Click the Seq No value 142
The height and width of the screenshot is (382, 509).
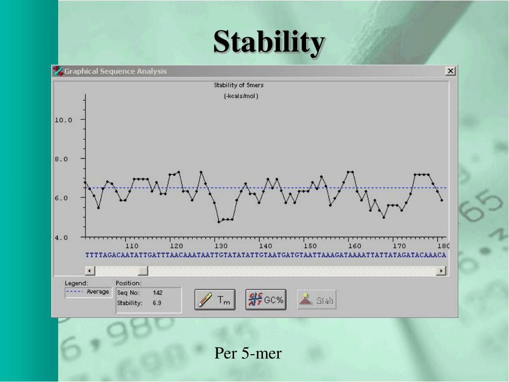coord(158,292)
